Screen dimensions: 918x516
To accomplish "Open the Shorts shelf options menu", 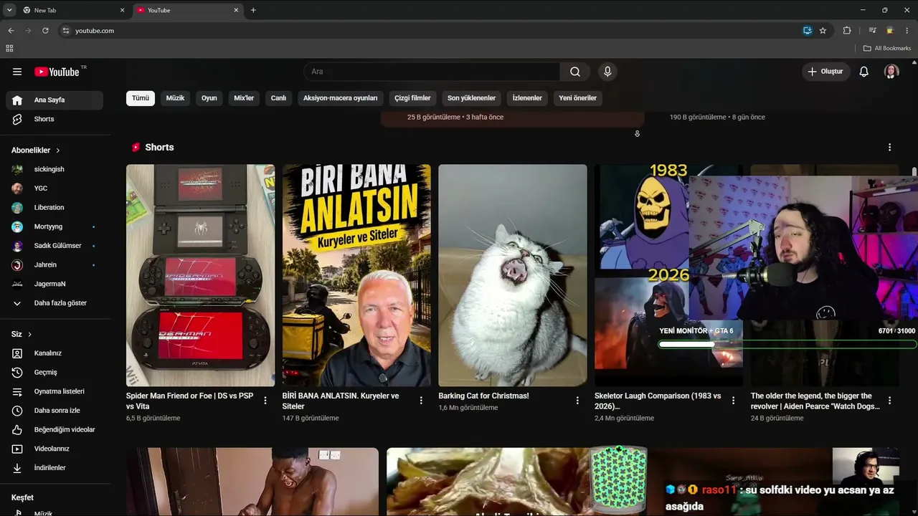I will [x=889, y=147].
